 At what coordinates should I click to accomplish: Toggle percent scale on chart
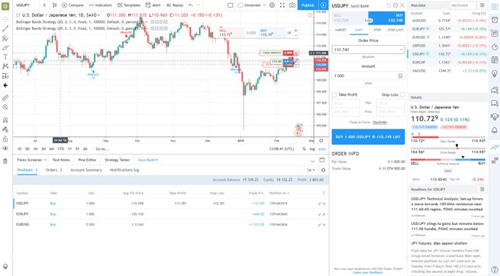point(305,149)
